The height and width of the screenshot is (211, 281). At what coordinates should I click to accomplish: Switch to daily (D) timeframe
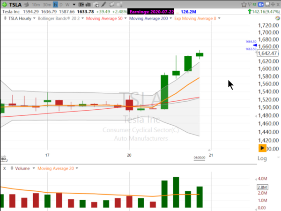[x=61, y=4]
